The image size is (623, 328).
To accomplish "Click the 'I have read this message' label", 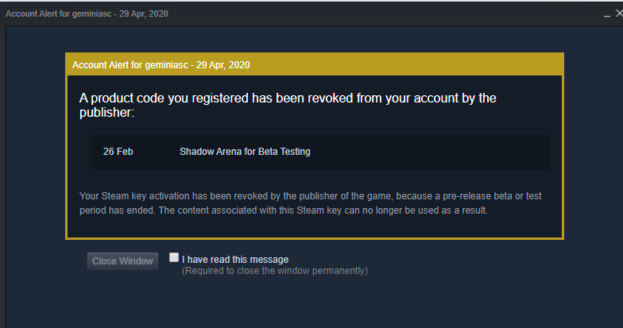I will coord(234,259).
